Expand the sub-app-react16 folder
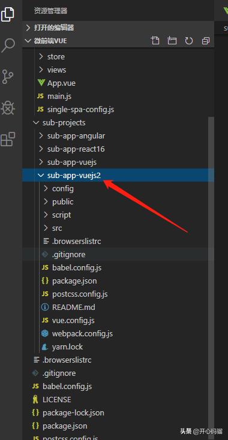 pos(118,149)
